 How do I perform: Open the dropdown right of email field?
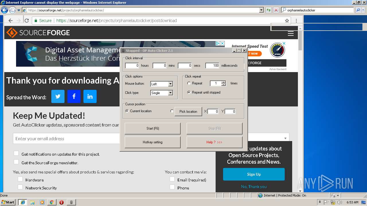[285, 138]
